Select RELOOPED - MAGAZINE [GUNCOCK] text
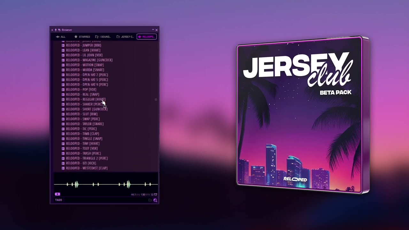 click(89, 60)
